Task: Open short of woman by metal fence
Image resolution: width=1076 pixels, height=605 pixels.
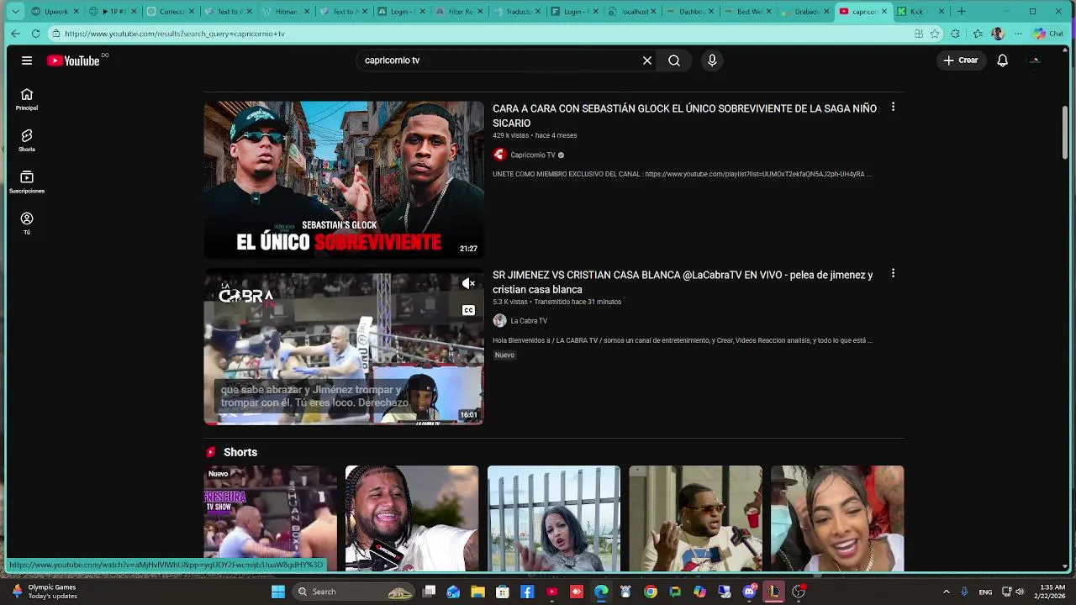Action: point(554,518)
